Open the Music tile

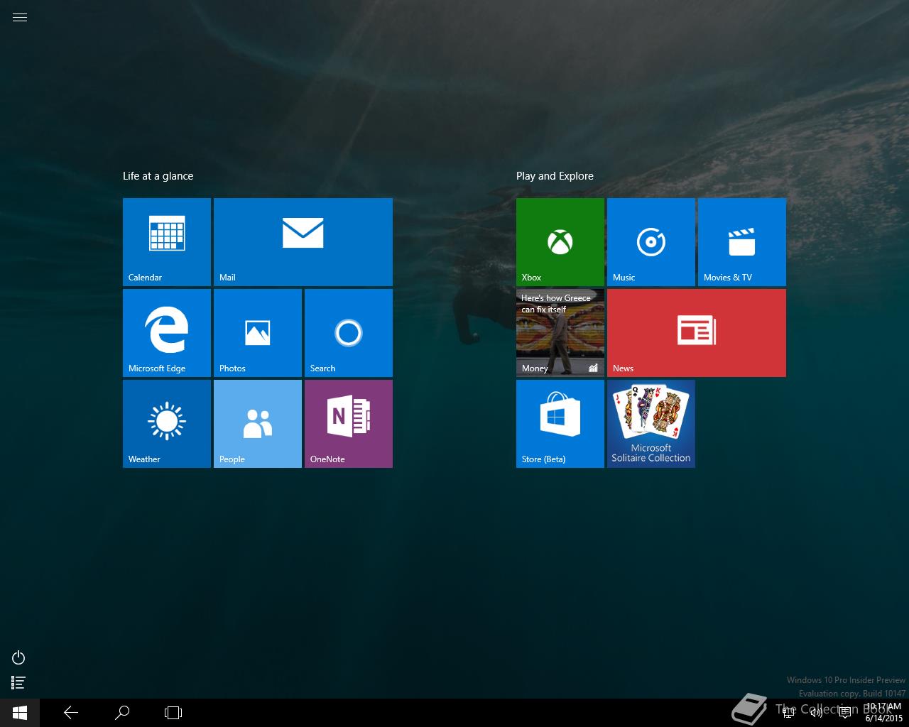tap(651, 242)
